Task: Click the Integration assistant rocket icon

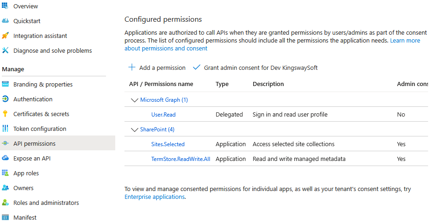Action: coord(5,36)
